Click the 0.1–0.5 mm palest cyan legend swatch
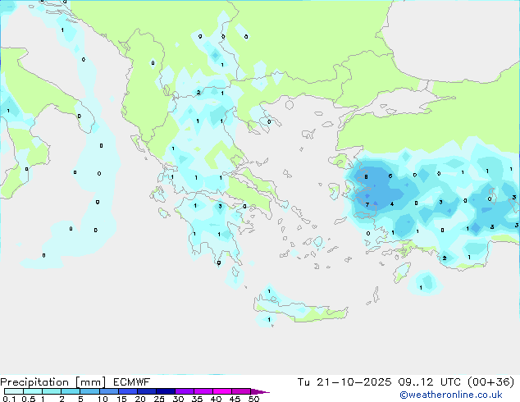520x402 pixels. (x=14, y=391)
